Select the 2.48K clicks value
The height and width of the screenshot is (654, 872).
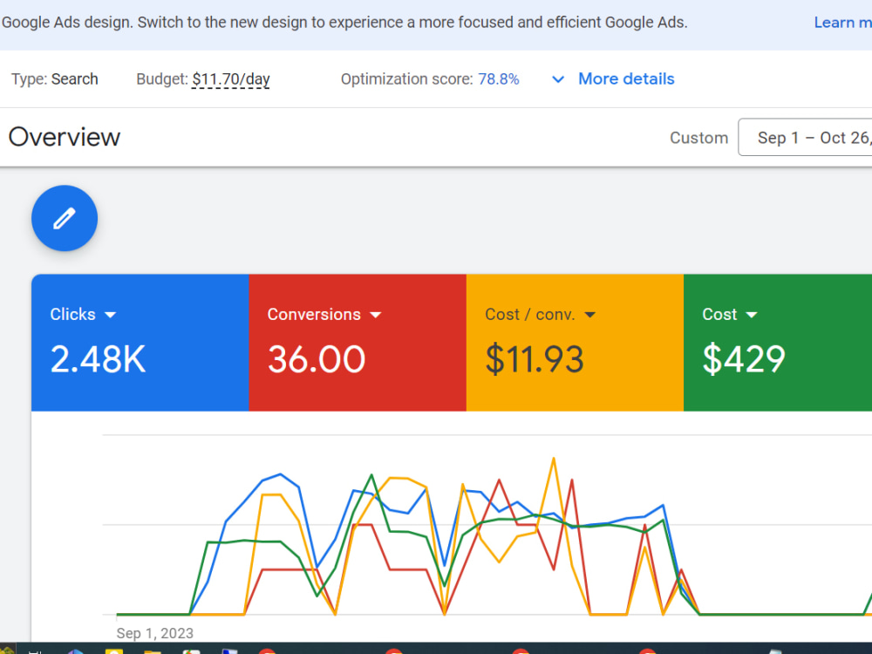(x=98, y=359)
